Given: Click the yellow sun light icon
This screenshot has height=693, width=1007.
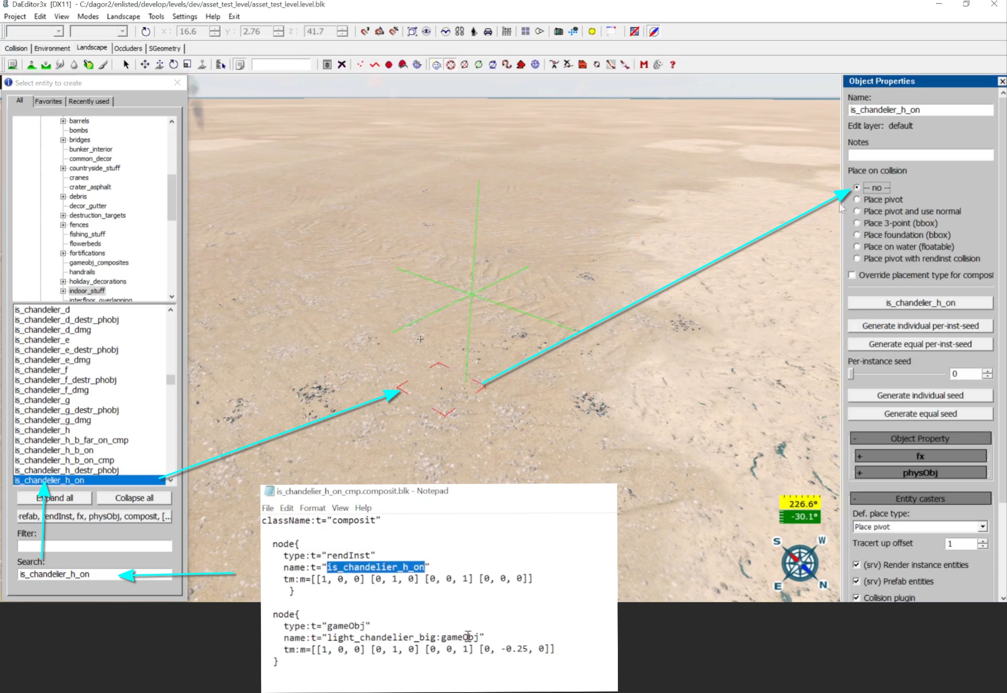Looking at the screenshot, I should pos(592,31).
